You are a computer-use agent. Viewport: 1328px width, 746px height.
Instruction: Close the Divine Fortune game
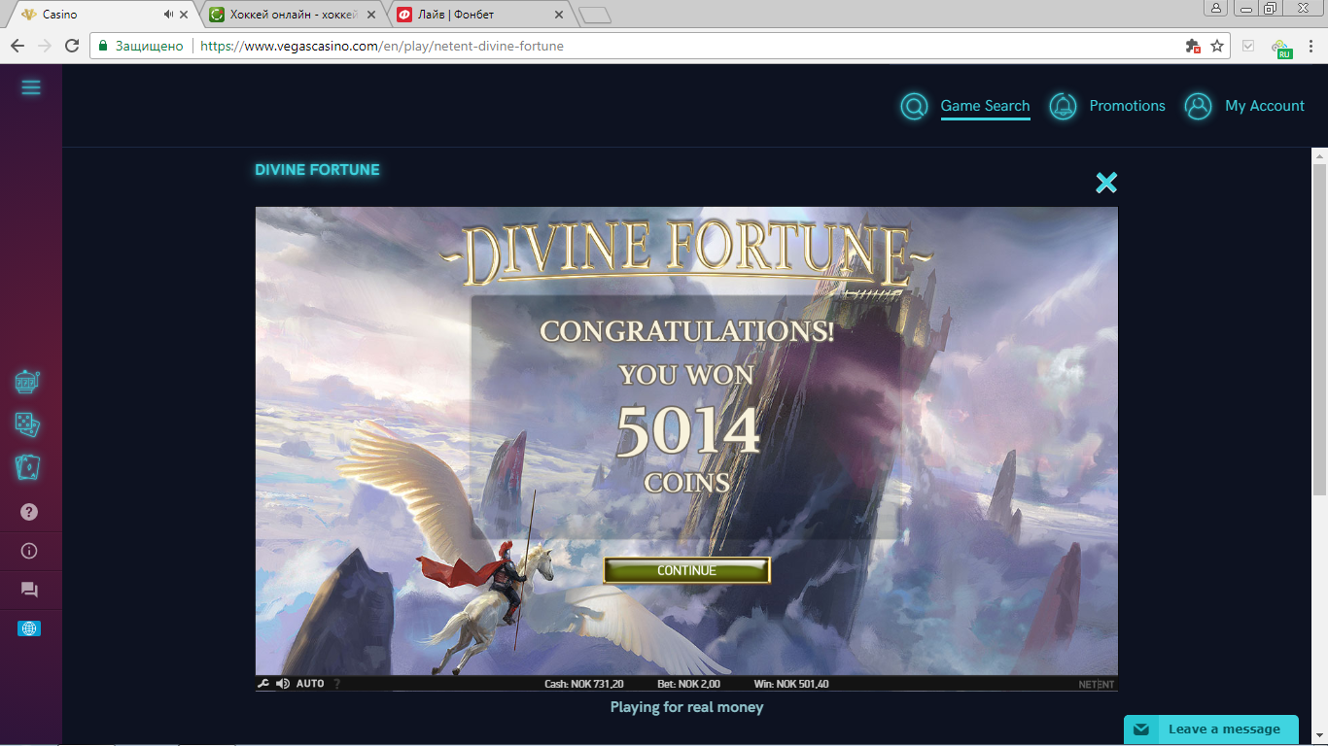[x=1106, y=183]
